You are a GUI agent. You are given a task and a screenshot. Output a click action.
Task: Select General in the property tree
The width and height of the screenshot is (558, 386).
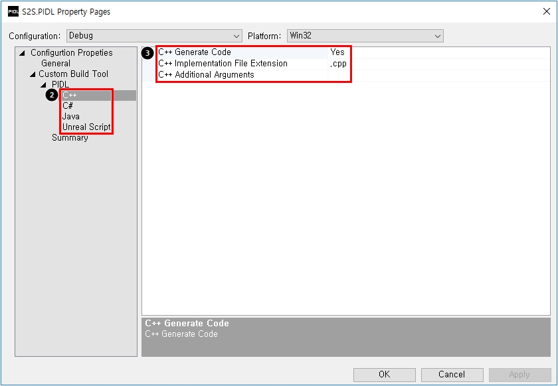[x=55, y=64]
